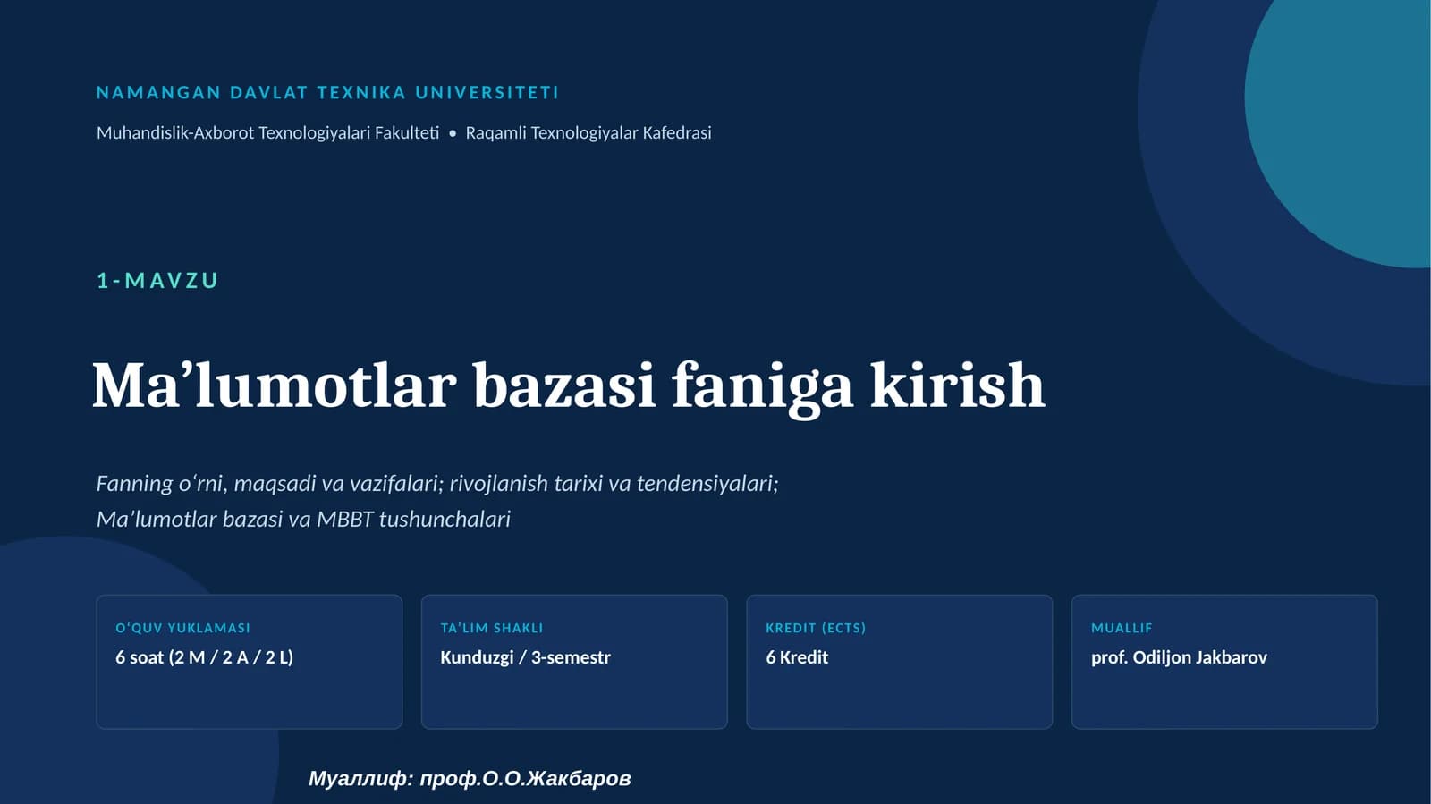
Task: Select line 'Ma'lumotlar bazasi va MBBT tushunchalari'
Action: [x=303, y=520]
